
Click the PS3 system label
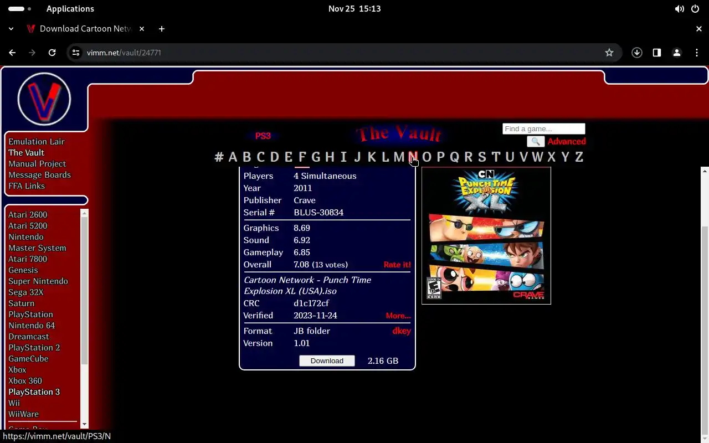[x=263, y=136]
